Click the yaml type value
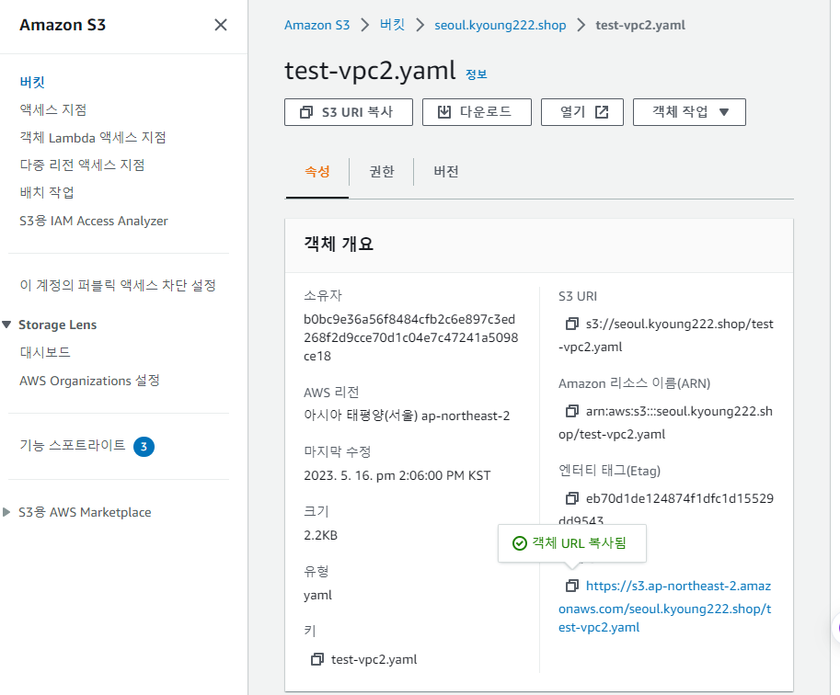This screenshot has width=840, height=695. 317,595
